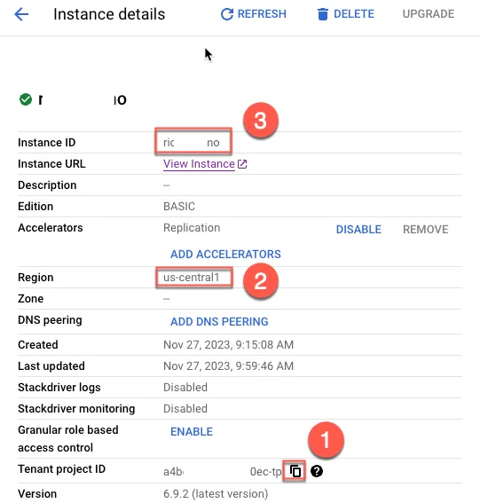This screenshot has height=503, width=480.
Task: Click the DELETE button
Action: point(345,14)
